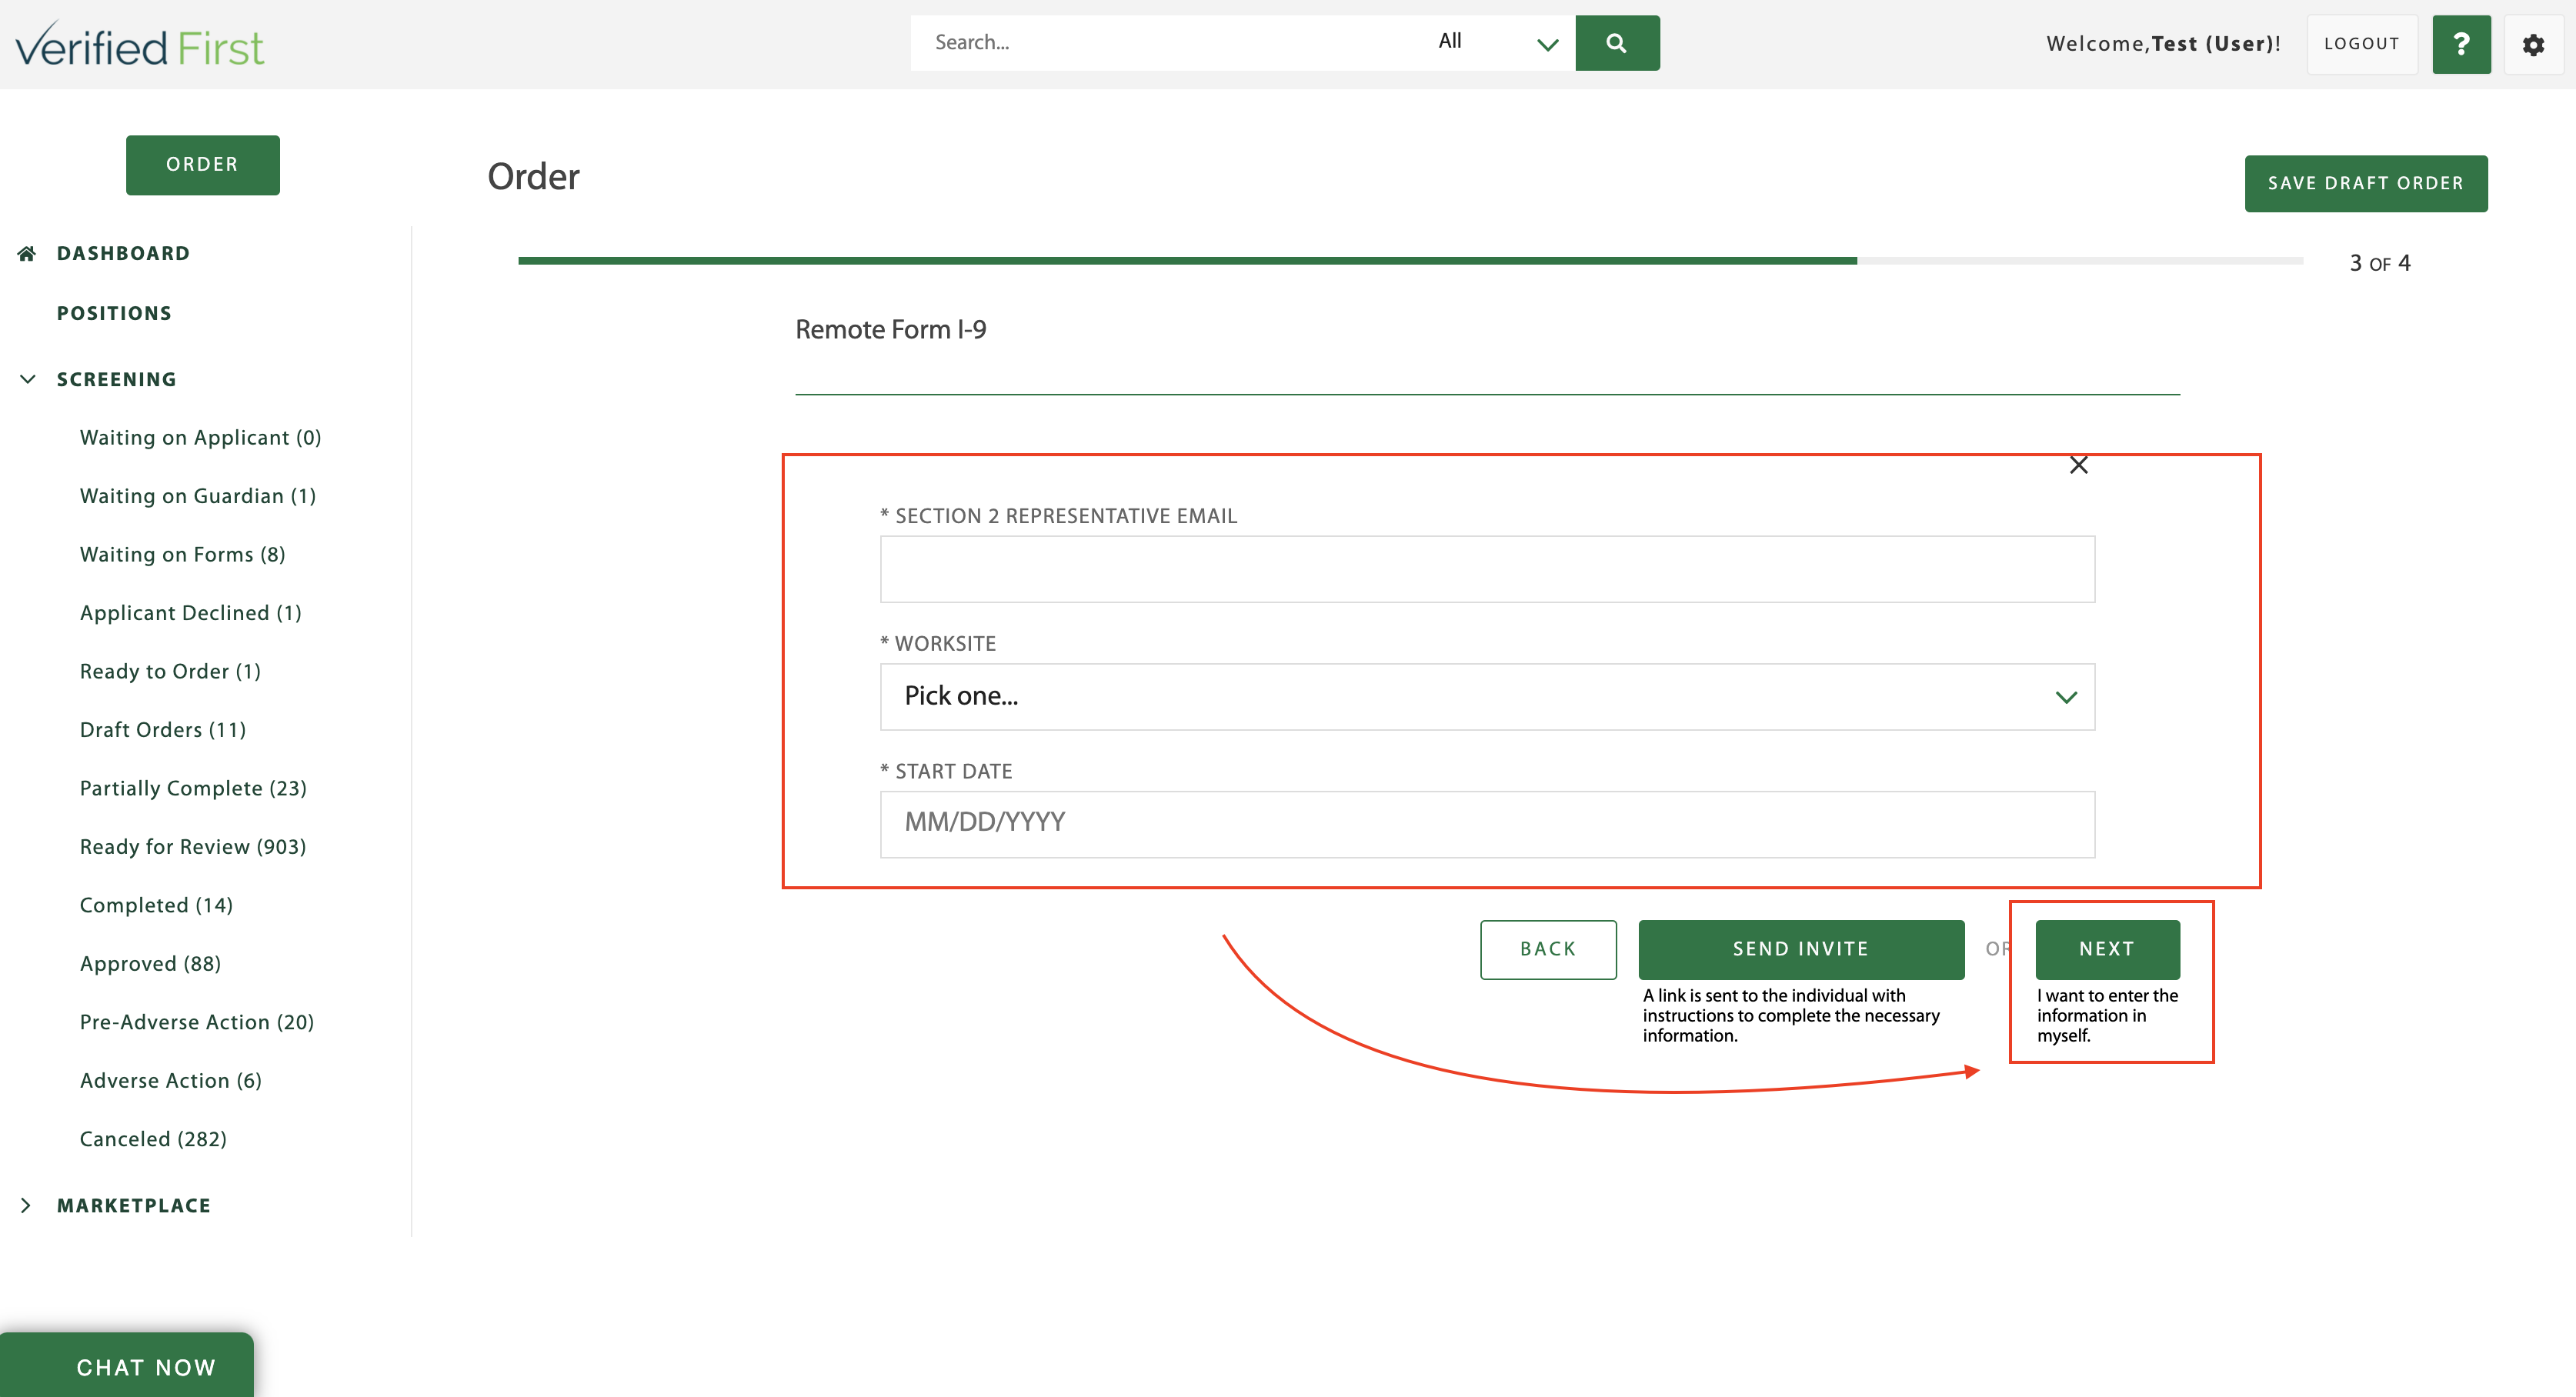This screenshot has width=2576, height=1397.
Task: Open Adverse Action (6) list
Action: click(x=171, y=1081)
